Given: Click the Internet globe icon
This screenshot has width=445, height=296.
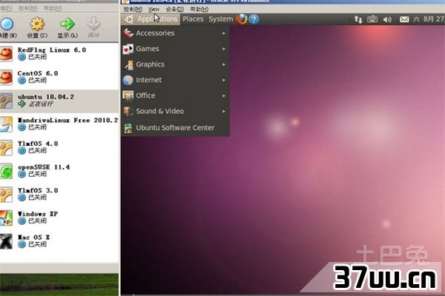Looking at the screenshot, I should click(128, 80).
